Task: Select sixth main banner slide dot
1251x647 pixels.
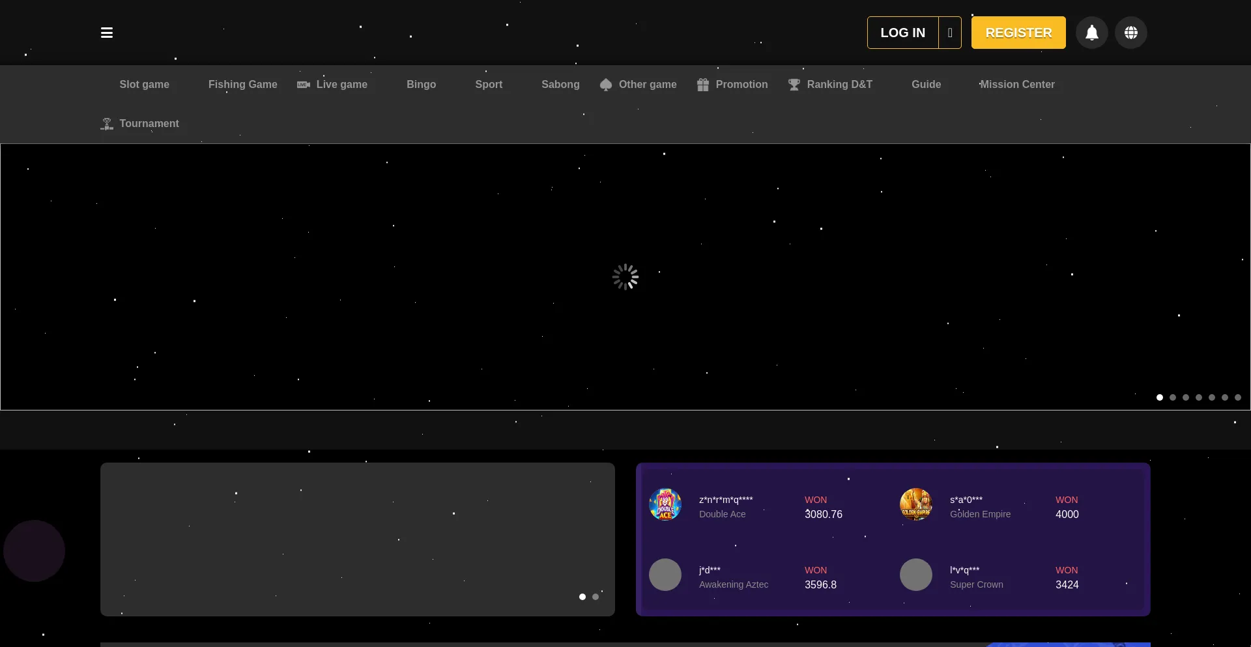Action: (x=1225, y=397)
